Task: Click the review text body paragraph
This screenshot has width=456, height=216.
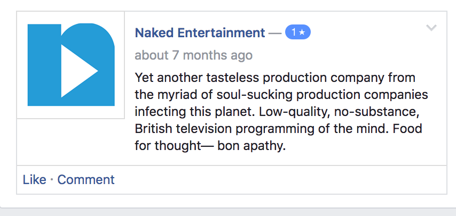Action: pos(281,112)
